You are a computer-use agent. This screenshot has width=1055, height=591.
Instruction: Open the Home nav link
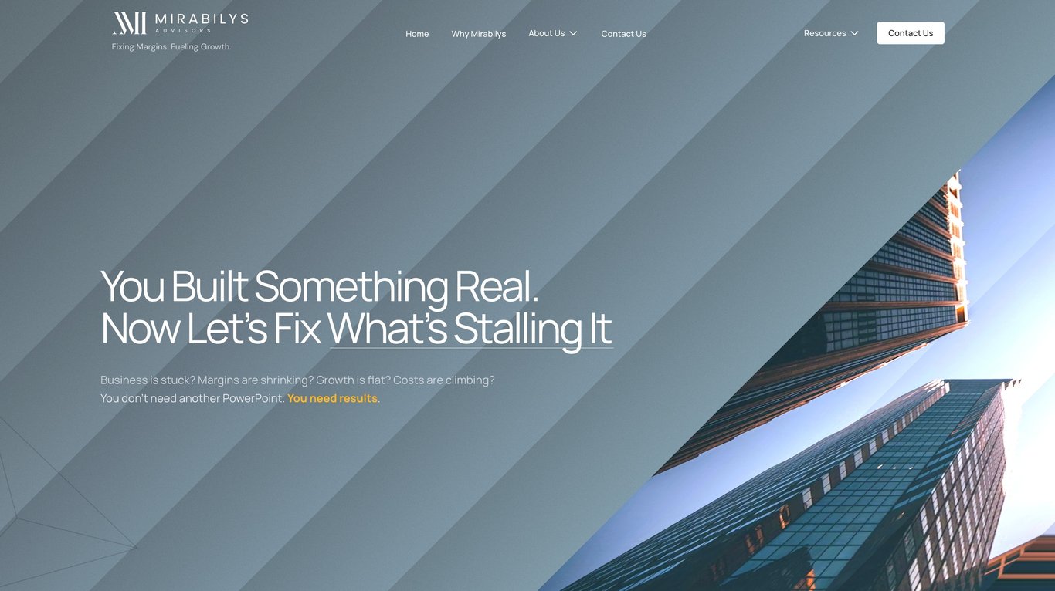point(417,34)
